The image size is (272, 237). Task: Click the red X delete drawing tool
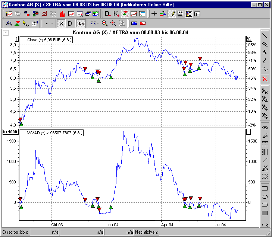pos(265,79)
